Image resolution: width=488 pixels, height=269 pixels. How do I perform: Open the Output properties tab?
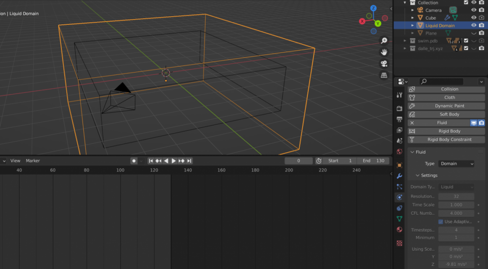tap(400, 119)
